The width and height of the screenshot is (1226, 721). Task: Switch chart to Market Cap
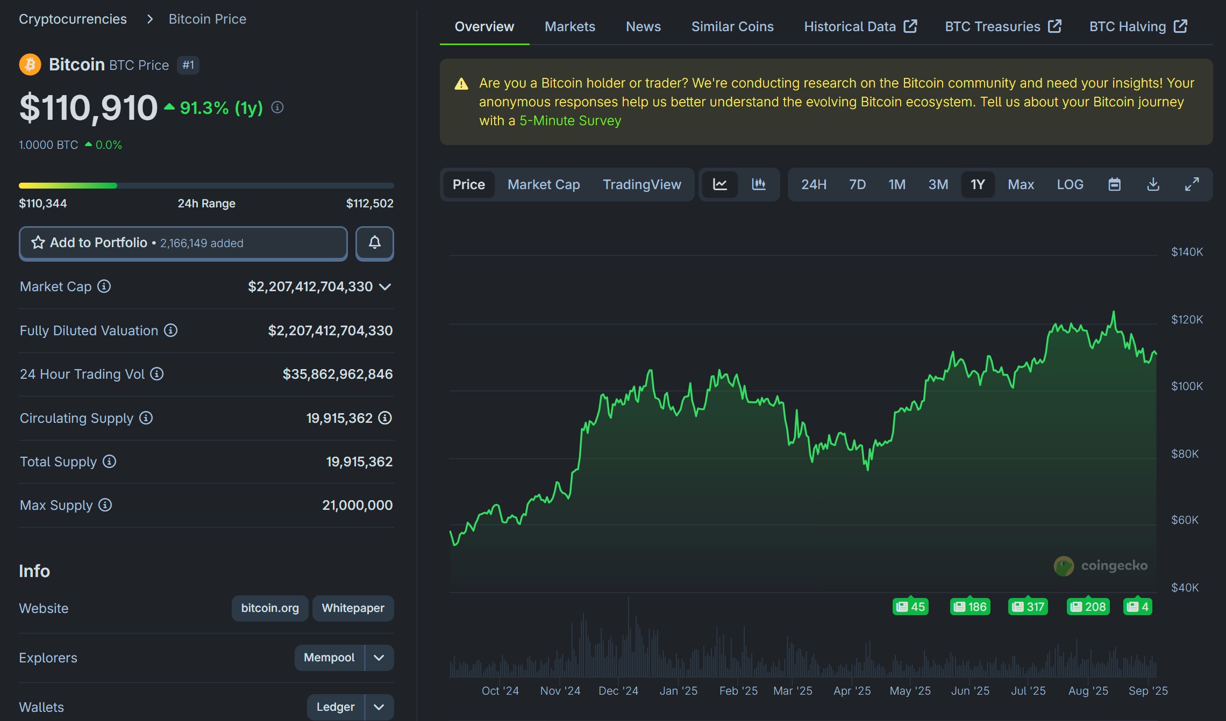pyautogui.click(x=543, y=184)
